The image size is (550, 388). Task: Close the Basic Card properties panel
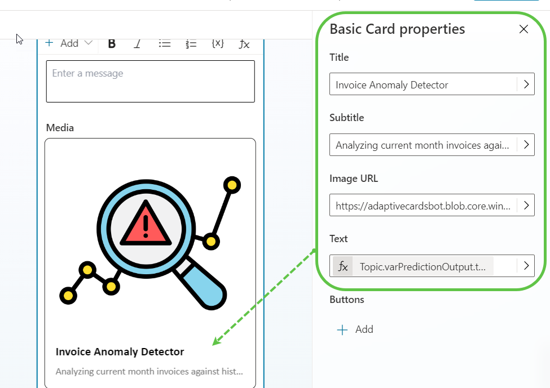pyautogui.click(x=523, y=29)
